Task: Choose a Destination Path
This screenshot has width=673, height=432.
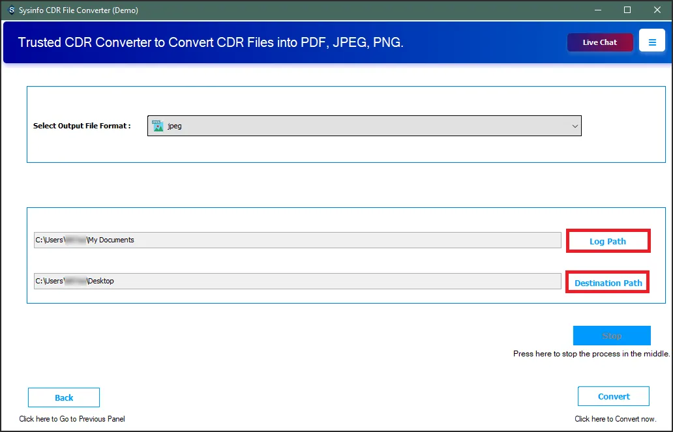Action: [608, 283]
